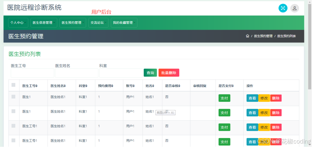312x147 pixels.
Task: Expand the 医生信息管理 dropdown menu
Action: [44, 23]
